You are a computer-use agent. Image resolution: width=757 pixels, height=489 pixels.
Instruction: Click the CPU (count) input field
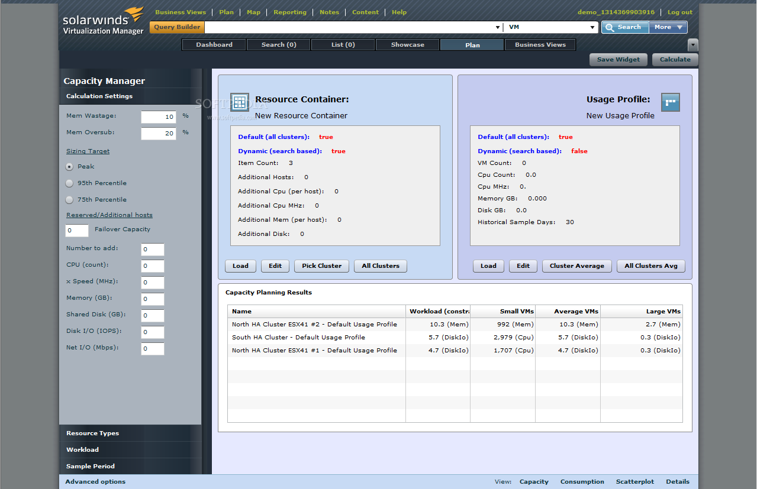pyautogui.click(x=153, y=266)
